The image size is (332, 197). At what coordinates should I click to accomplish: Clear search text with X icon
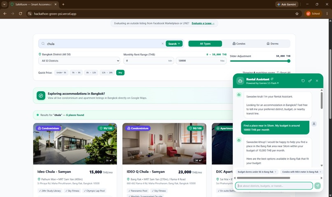[x=163, y=44]
